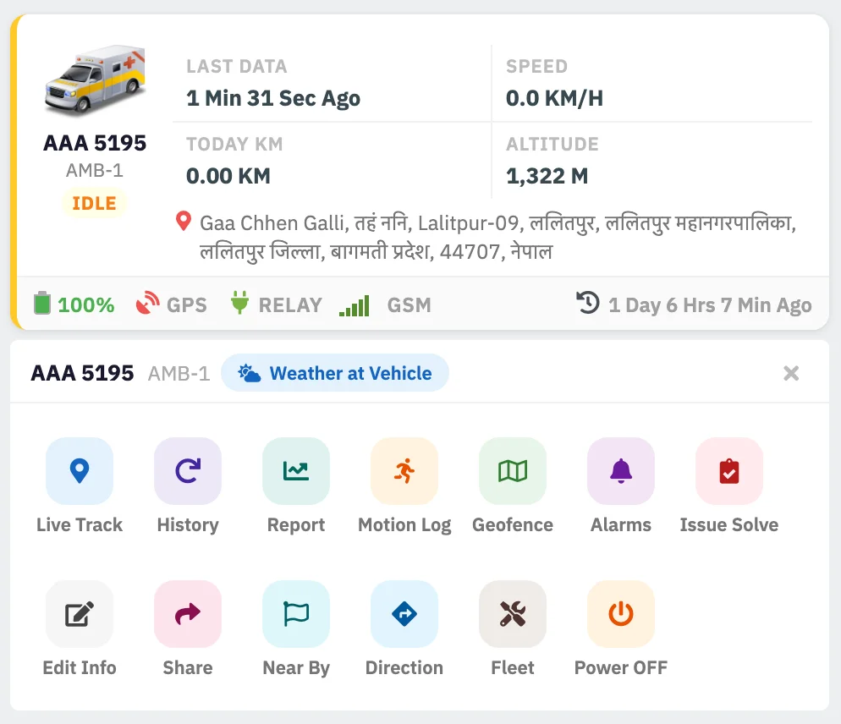Click the '100%' battery percentage text
The width and height of the screenshot is (841, 724).
point(85,305)
